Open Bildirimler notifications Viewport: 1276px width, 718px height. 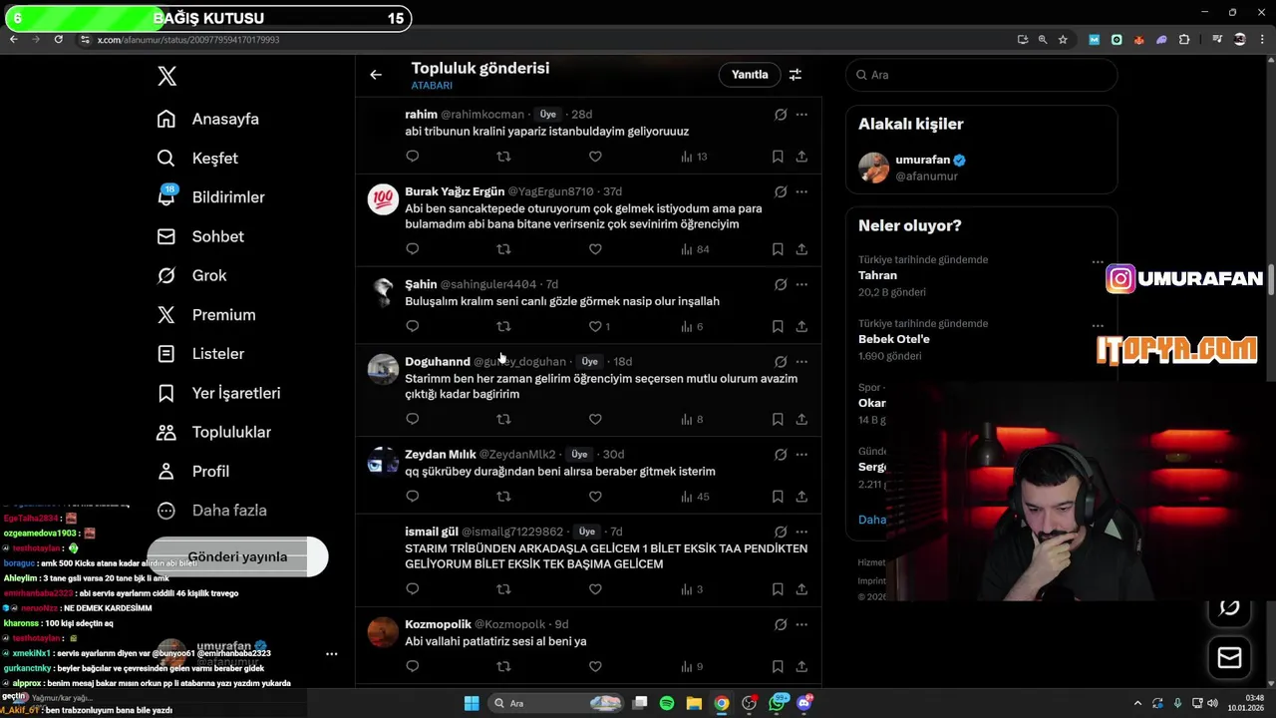coord(210,196)
